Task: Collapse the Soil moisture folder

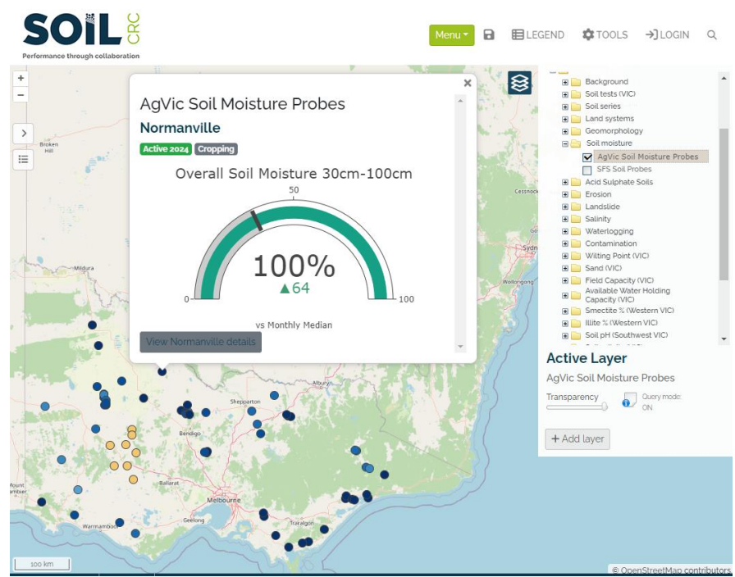Action: pos(564,143)
